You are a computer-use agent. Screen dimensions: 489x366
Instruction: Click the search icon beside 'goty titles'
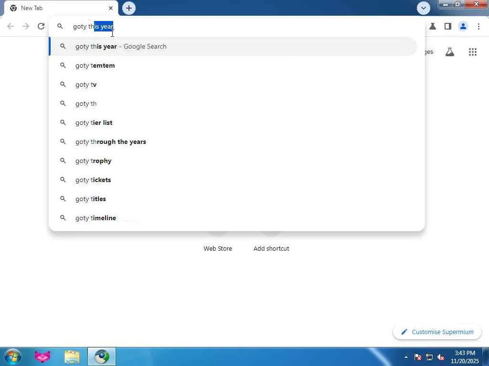pyautogui.click(x=63, y=199)
